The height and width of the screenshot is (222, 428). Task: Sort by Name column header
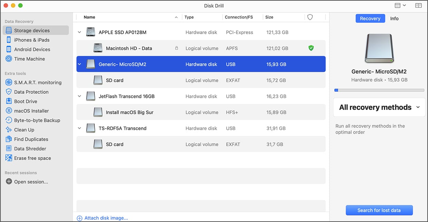pos(89,17)
